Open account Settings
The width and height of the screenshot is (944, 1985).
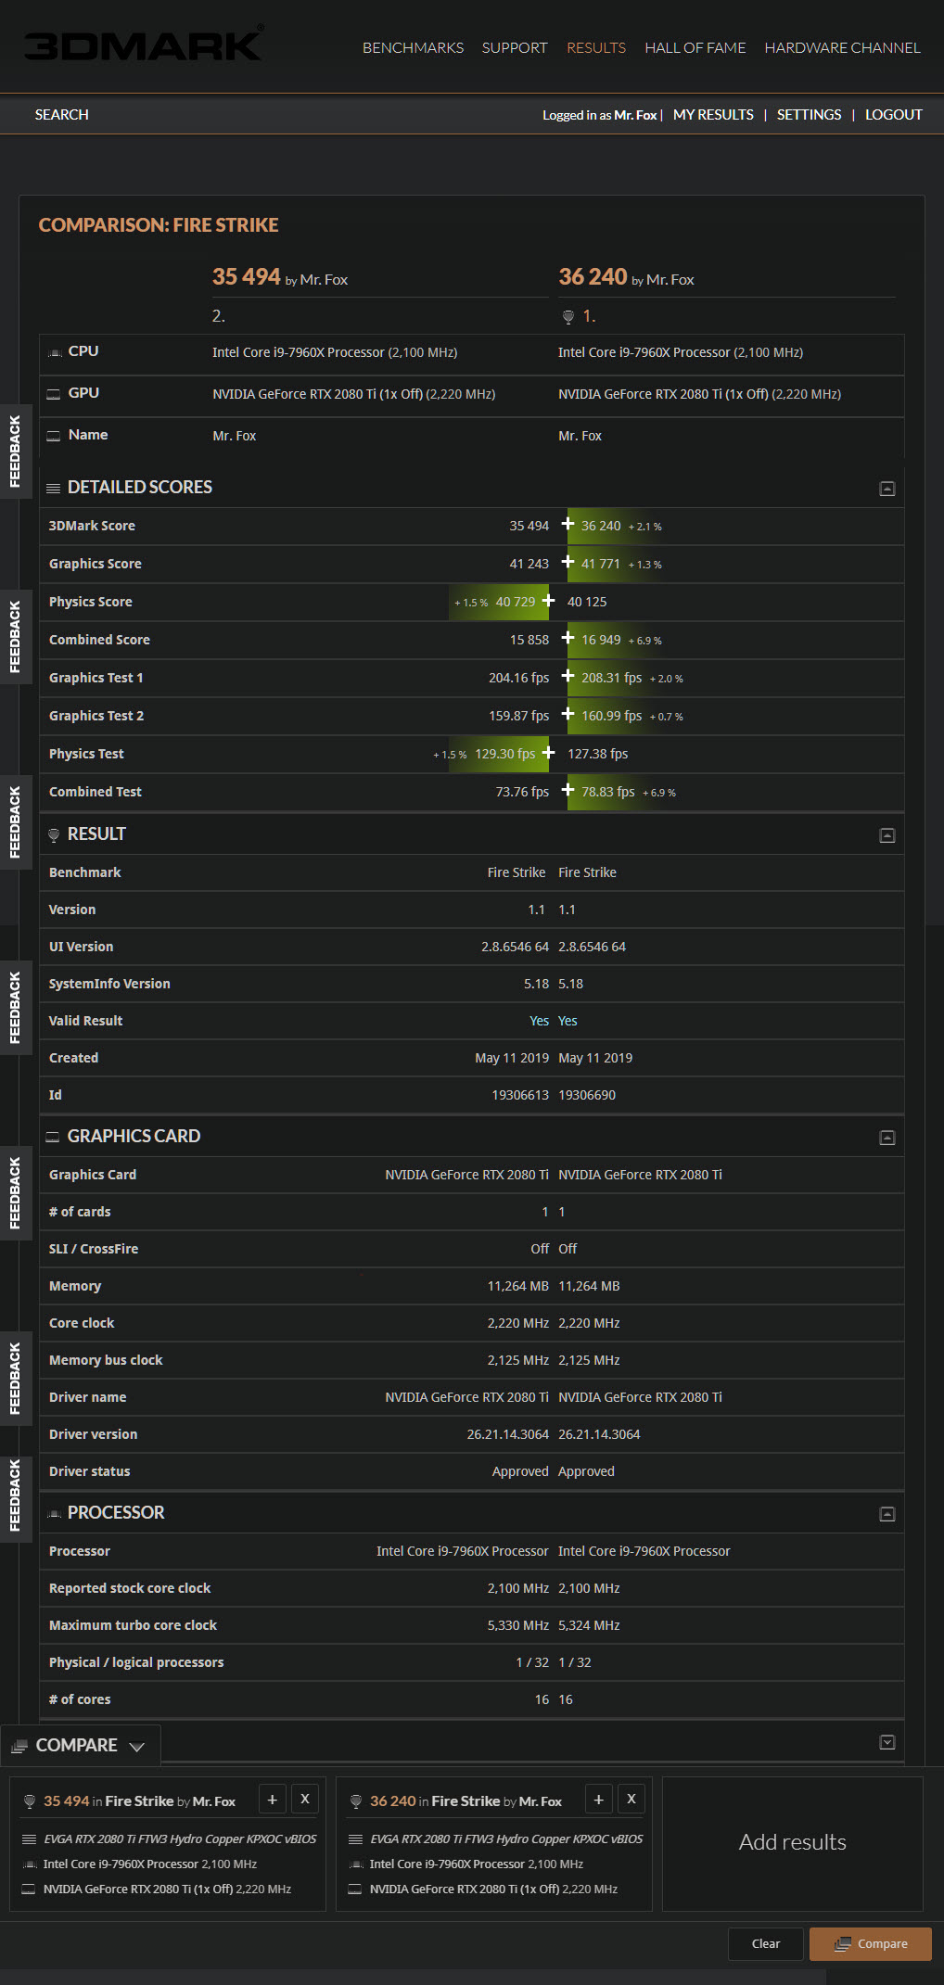[809, 114]
